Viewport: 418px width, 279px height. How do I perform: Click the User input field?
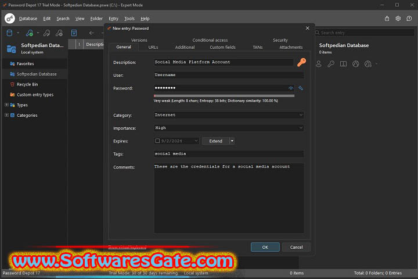tap(229, 75)
